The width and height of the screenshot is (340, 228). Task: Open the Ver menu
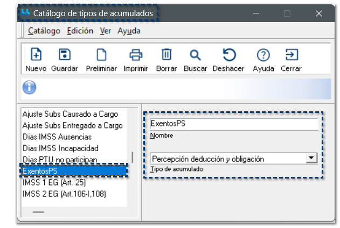click(105, 31)
